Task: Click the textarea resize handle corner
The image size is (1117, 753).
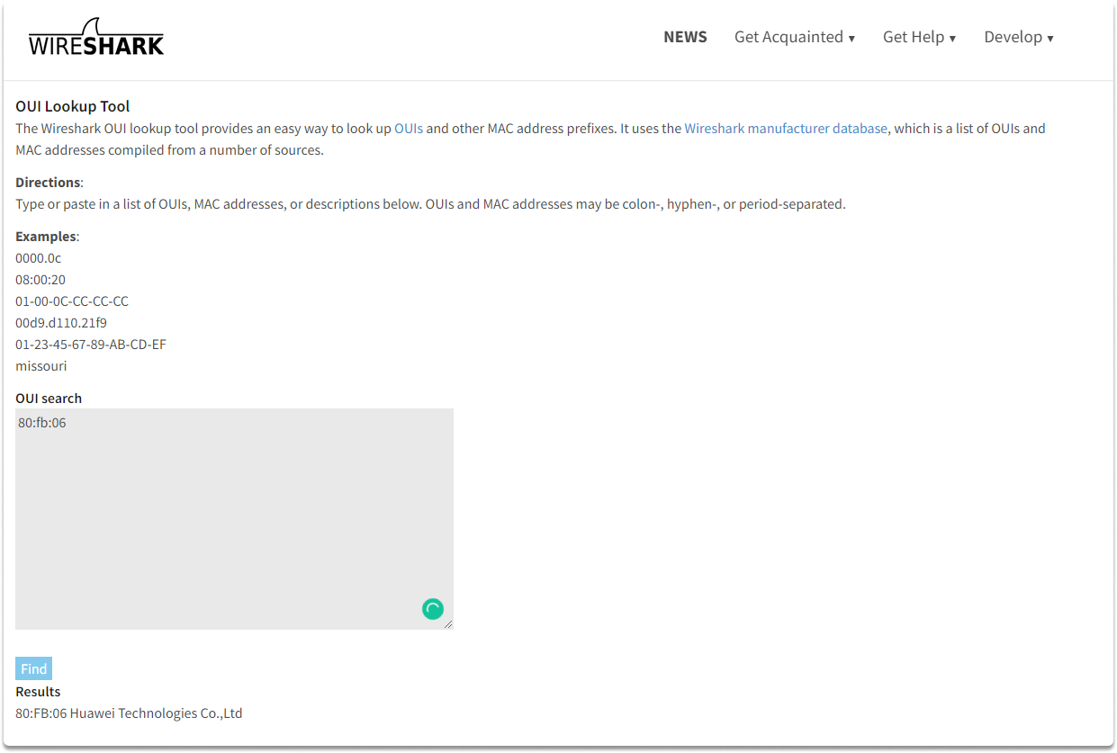Action: (x=448, y=624)
